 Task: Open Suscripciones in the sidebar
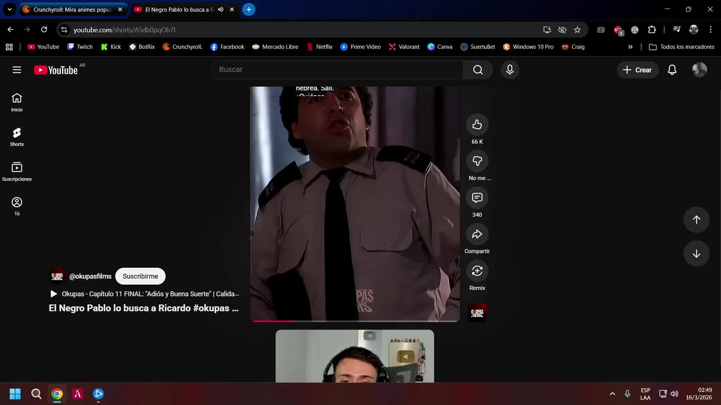17,172
